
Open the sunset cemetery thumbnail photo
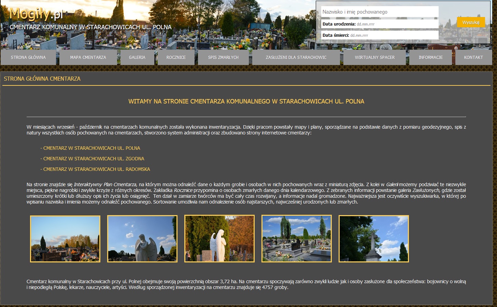pos(65,239)
